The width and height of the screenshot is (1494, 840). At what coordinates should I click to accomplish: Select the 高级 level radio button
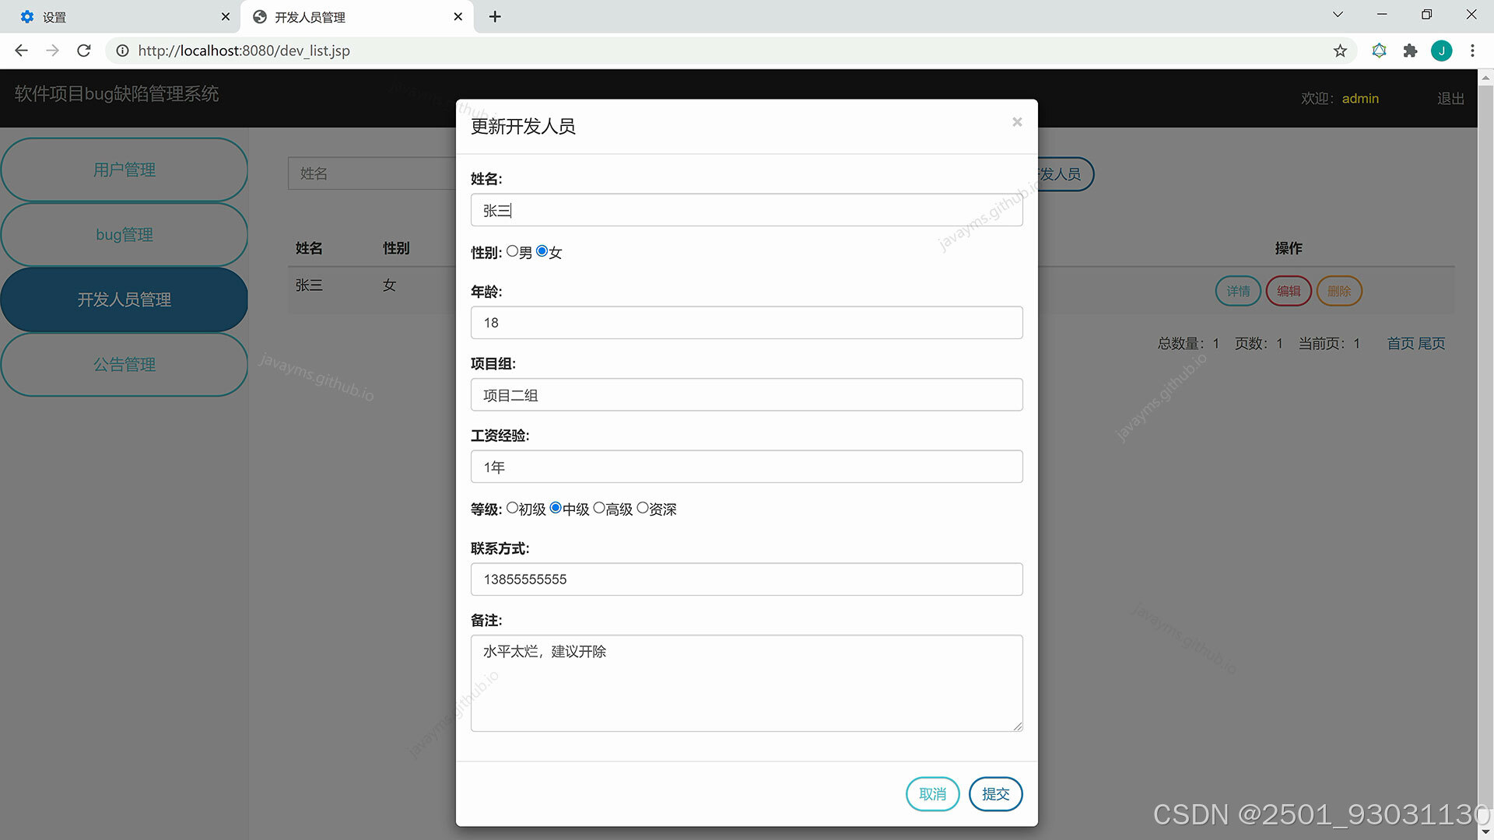click(599, 508)
